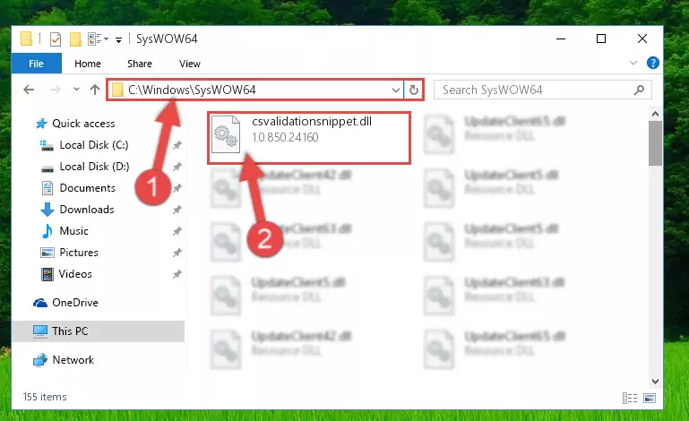Select Quick access in navigation pane
The image size is (689, 421).
tap(83, 124)
